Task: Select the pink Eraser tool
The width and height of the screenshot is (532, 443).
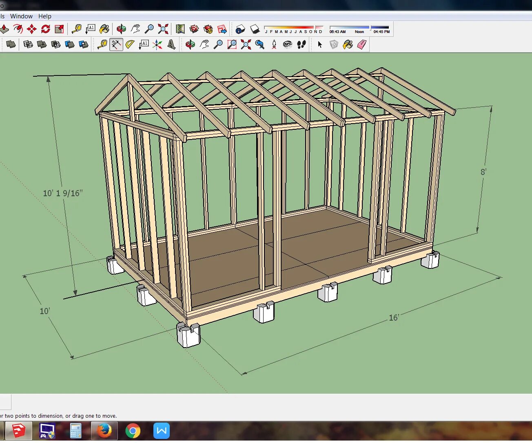Action: [361, 44]
